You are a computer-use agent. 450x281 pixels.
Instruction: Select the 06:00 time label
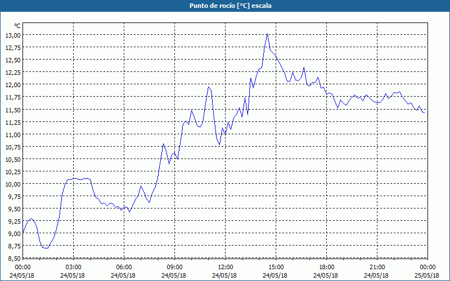pyautogui.click(x=124, y=268)
